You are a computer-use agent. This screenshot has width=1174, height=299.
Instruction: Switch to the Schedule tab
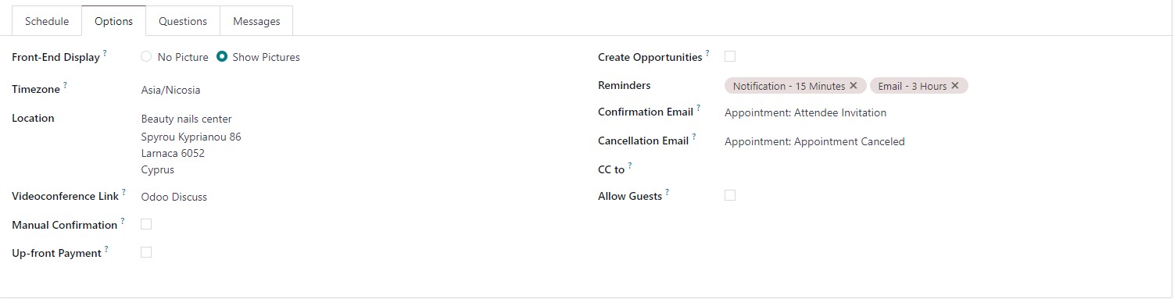47,21
